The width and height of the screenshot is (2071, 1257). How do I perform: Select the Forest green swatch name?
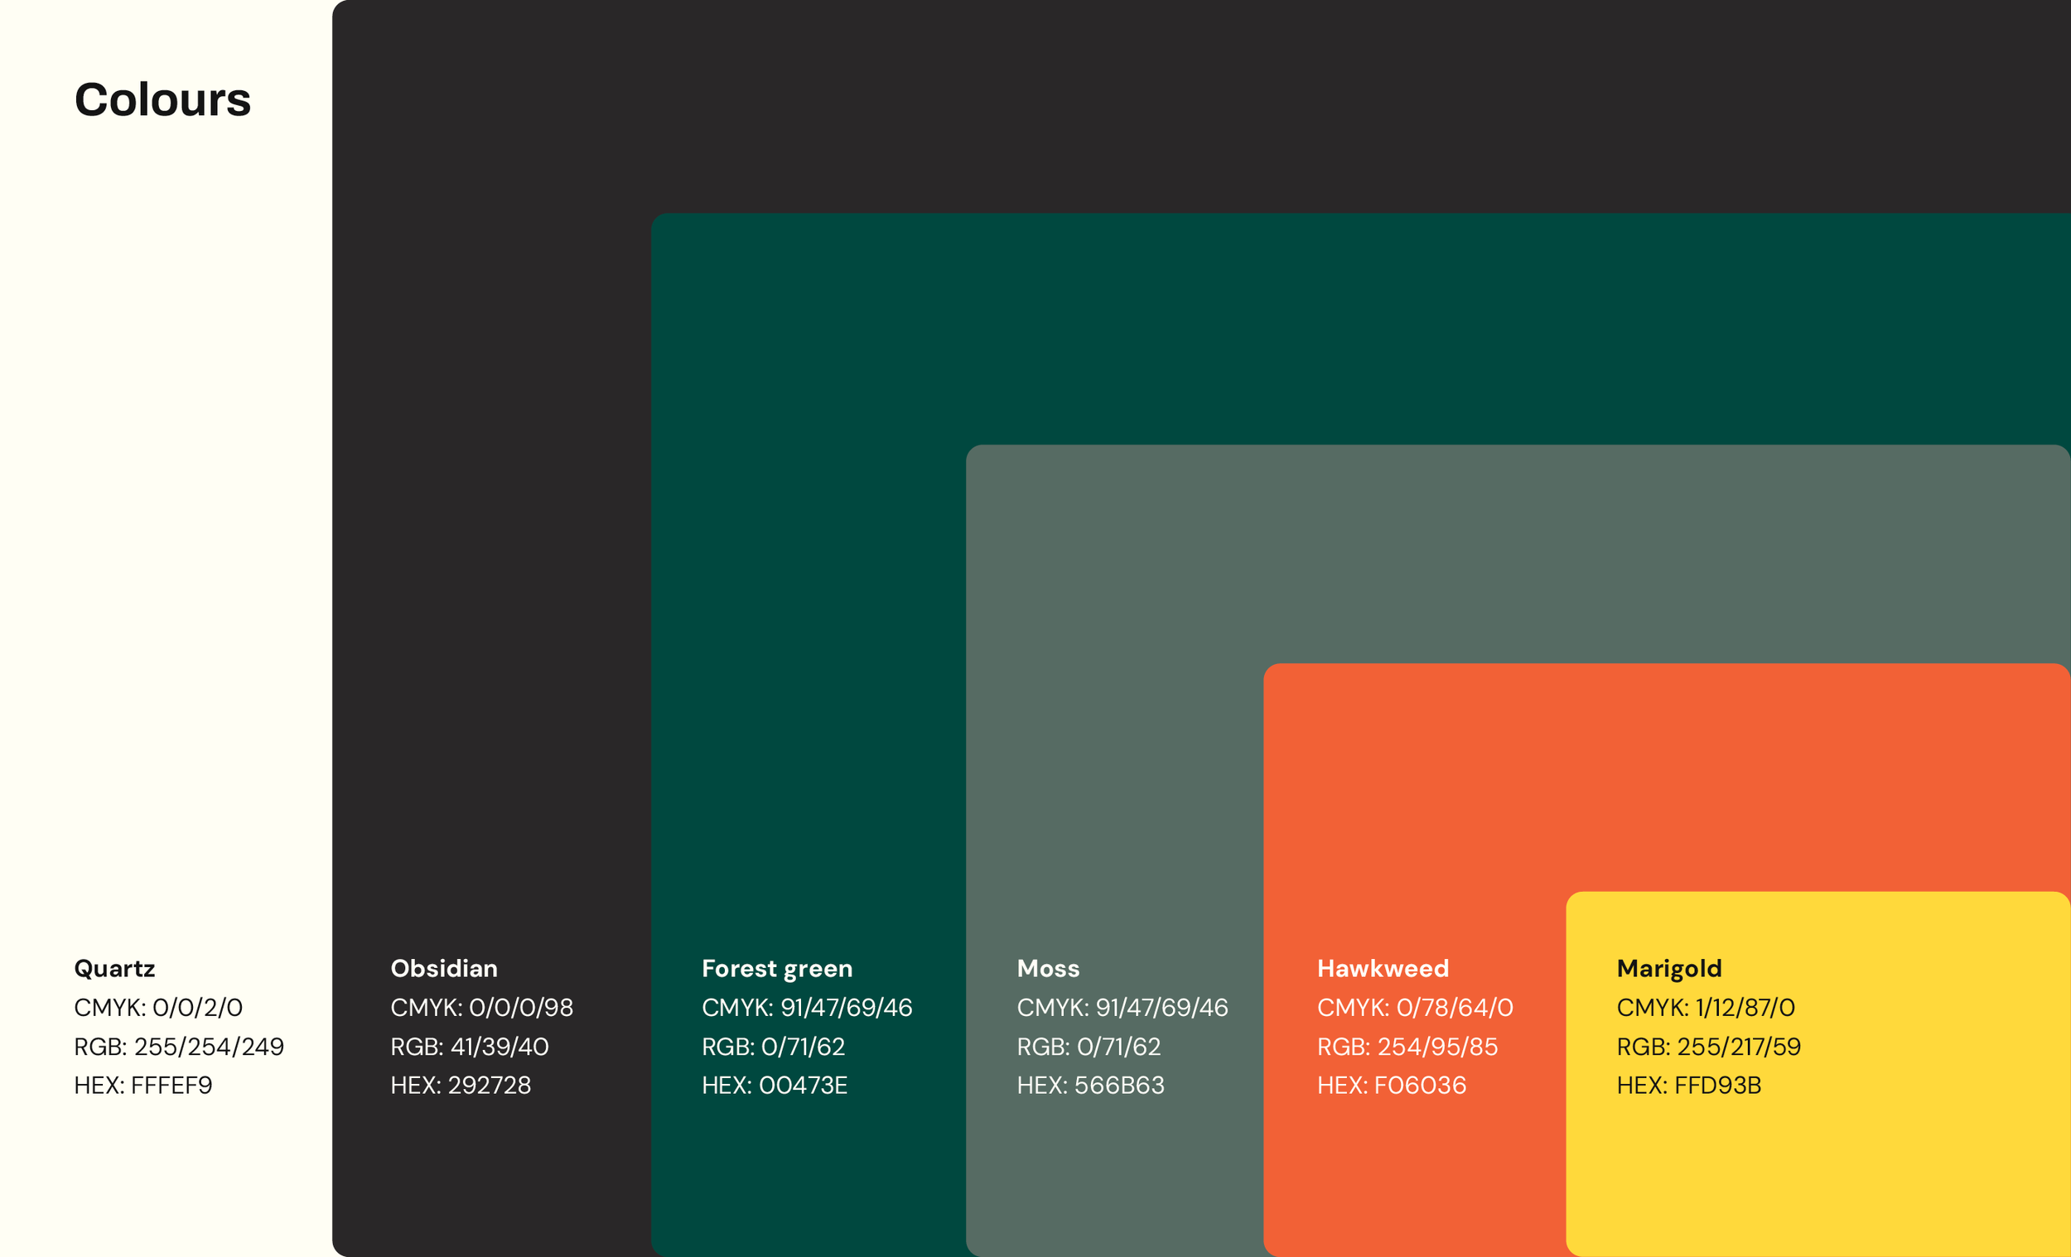click(x=777, y=969)
